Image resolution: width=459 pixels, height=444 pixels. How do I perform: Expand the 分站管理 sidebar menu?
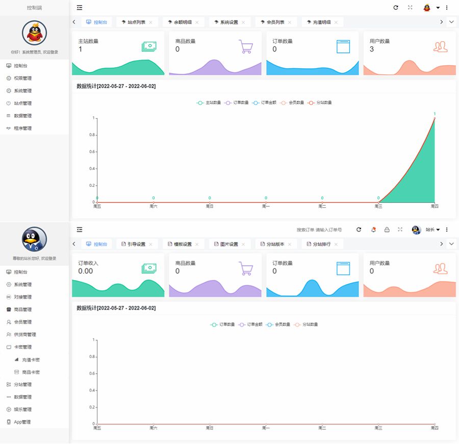coord(22,384)
